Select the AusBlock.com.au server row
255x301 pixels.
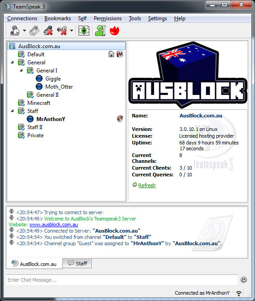pos(66,46)
